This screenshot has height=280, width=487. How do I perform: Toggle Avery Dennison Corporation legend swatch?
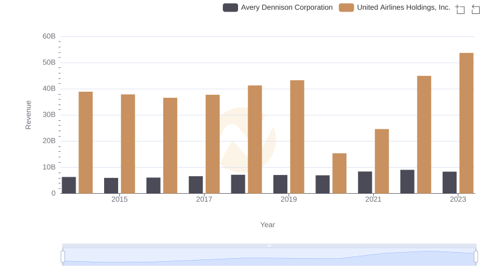[230, 7]
